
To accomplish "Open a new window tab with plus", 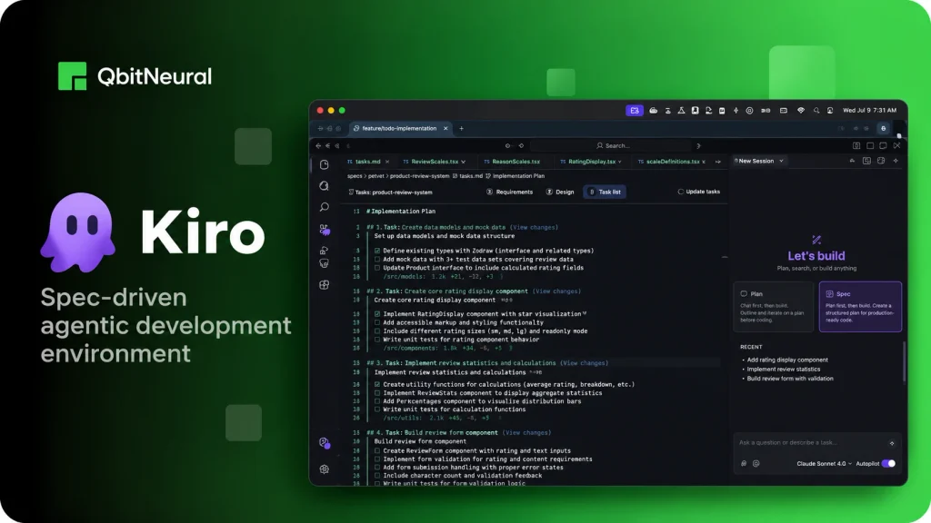I will tap(461, 129).
